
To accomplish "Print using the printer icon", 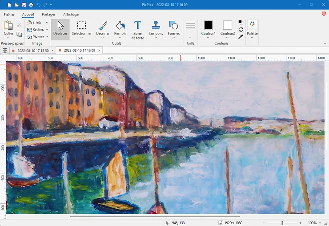I will [31, 4].
